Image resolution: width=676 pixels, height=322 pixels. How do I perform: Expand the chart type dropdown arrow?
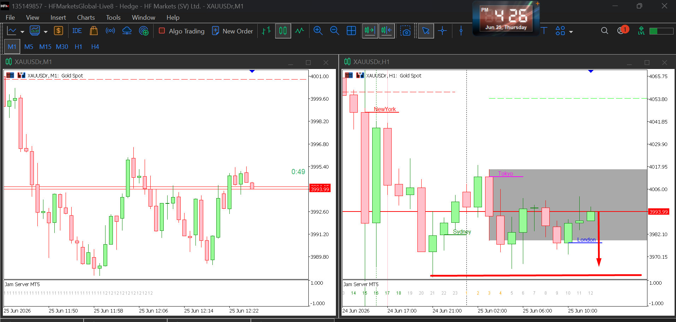point(22,32)
